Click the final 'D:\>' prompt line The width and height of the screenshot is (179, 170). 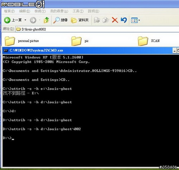coord(8,138)
